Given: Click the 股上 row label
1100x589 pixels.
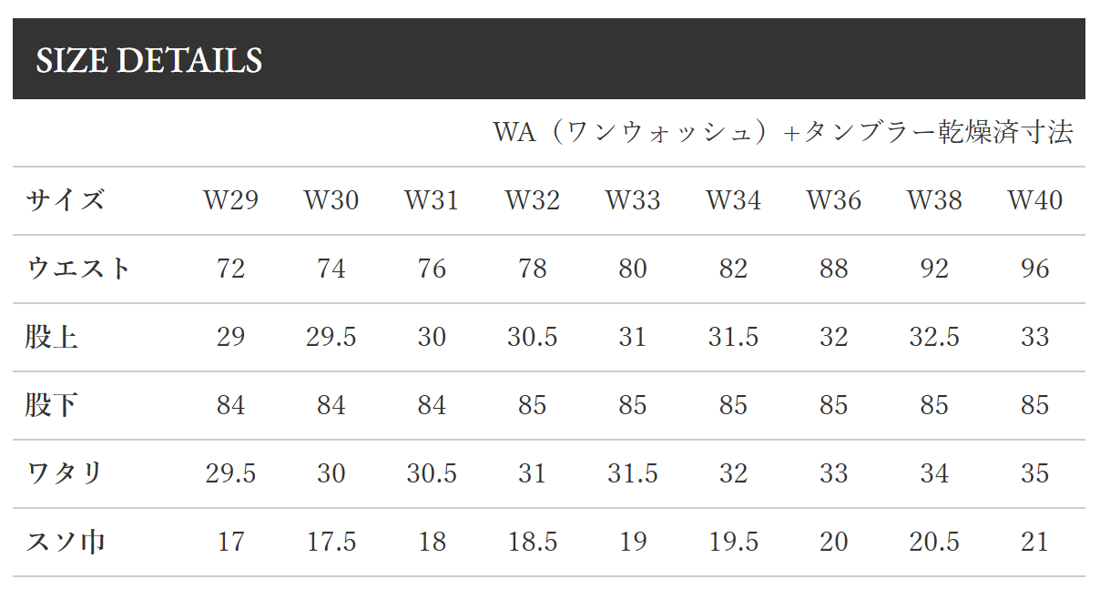Looking at the screenshot, I should (x=52, y=337).
